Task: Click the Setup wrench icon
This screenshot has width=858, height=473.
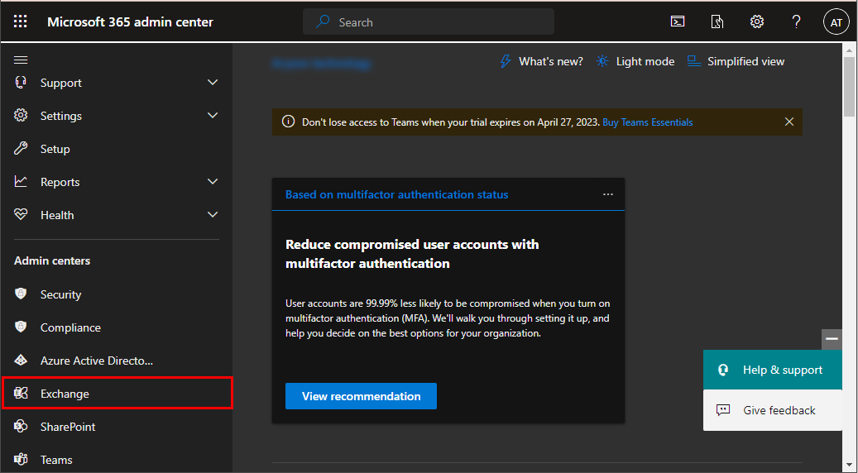Action: 21,148
